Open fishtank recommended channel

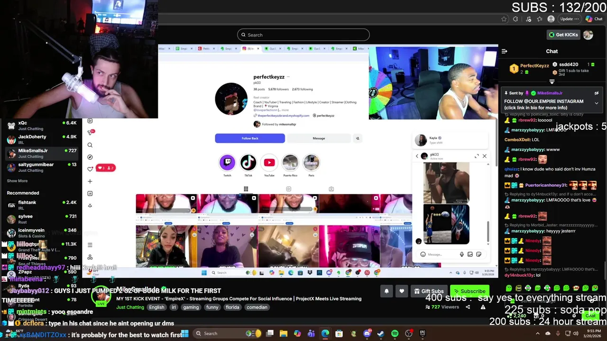coord(42,205)
